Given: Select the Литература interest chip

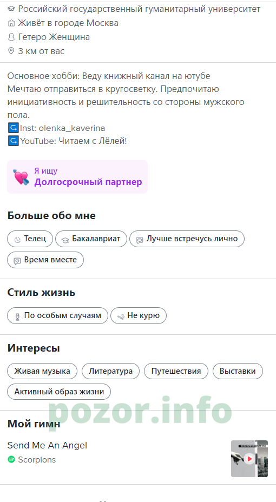Looking at the screenshot, I should pyautogui.click(x=111, y=372).
